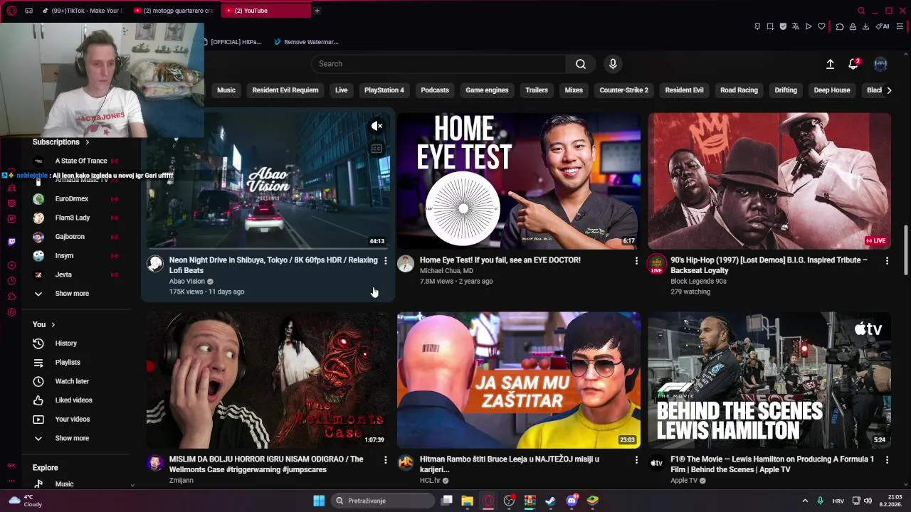Open Twitch in the Opera sidebar

11,242
